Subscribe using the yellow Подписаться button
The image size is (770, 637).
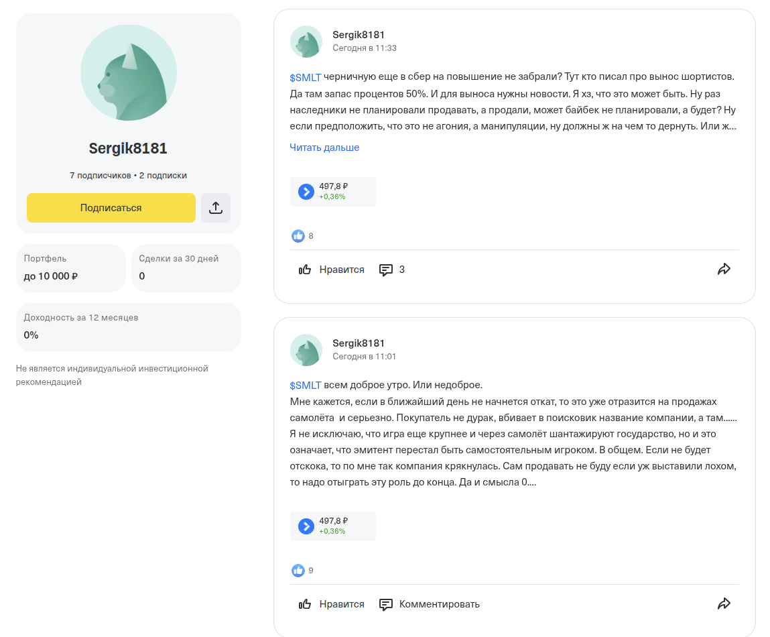111,208
